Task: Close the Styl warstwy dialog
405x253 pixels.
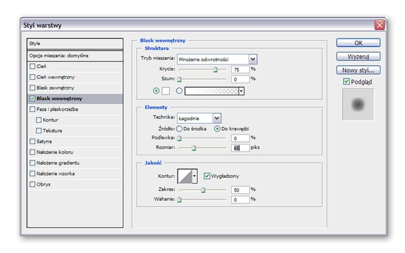Action: tap(380, 25)
